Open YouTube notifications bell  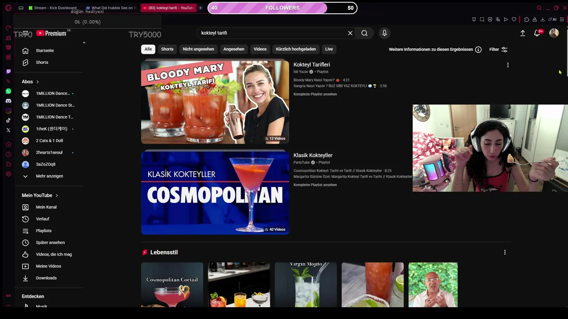537,33
